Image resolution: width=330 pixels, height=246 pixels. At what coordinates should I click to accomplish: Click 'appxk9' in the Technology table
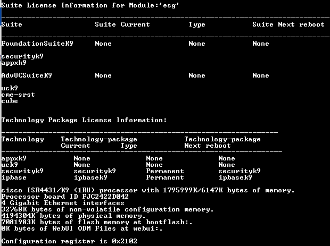pyautogui.click(x=14, y=158)
